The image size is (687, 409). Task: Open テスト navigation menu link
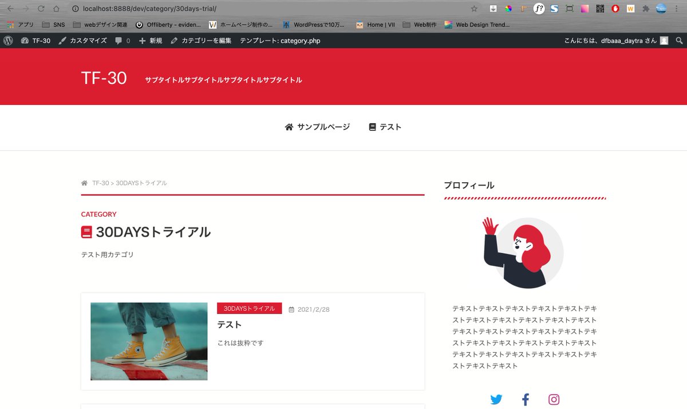click(x=385, y=127)
